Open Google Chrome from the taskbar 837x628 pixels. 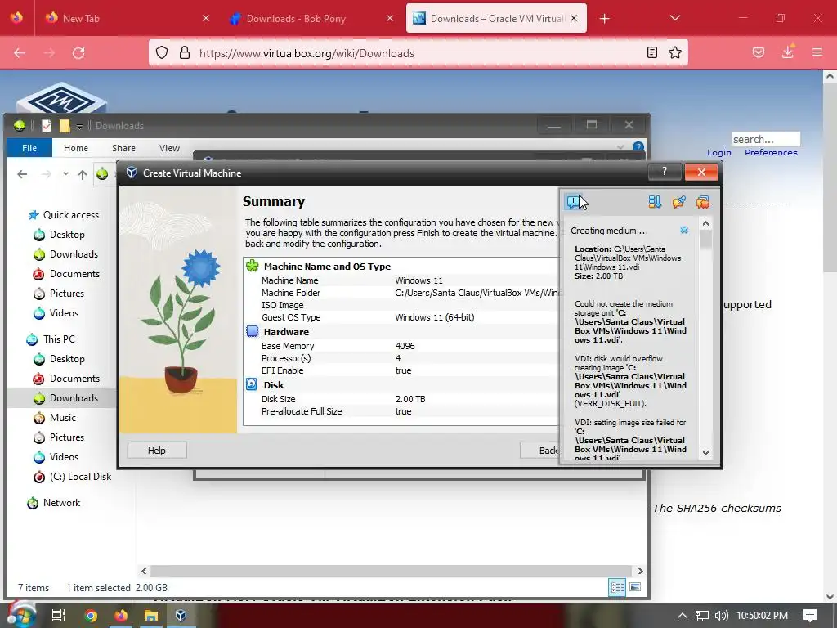(91, 615)
